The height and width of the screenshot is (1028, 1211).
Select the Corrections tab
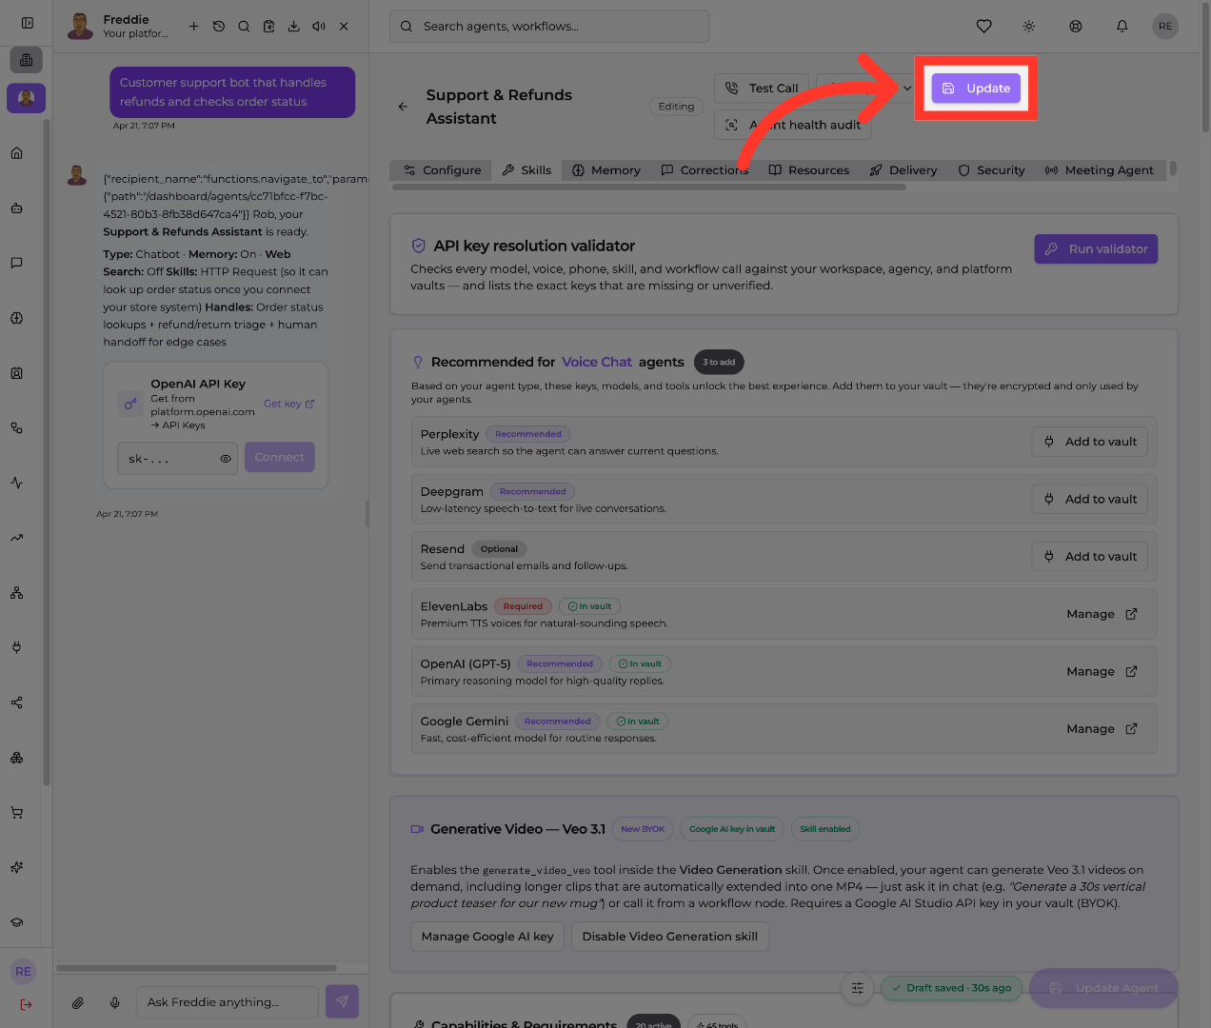[x=705, y=170]
